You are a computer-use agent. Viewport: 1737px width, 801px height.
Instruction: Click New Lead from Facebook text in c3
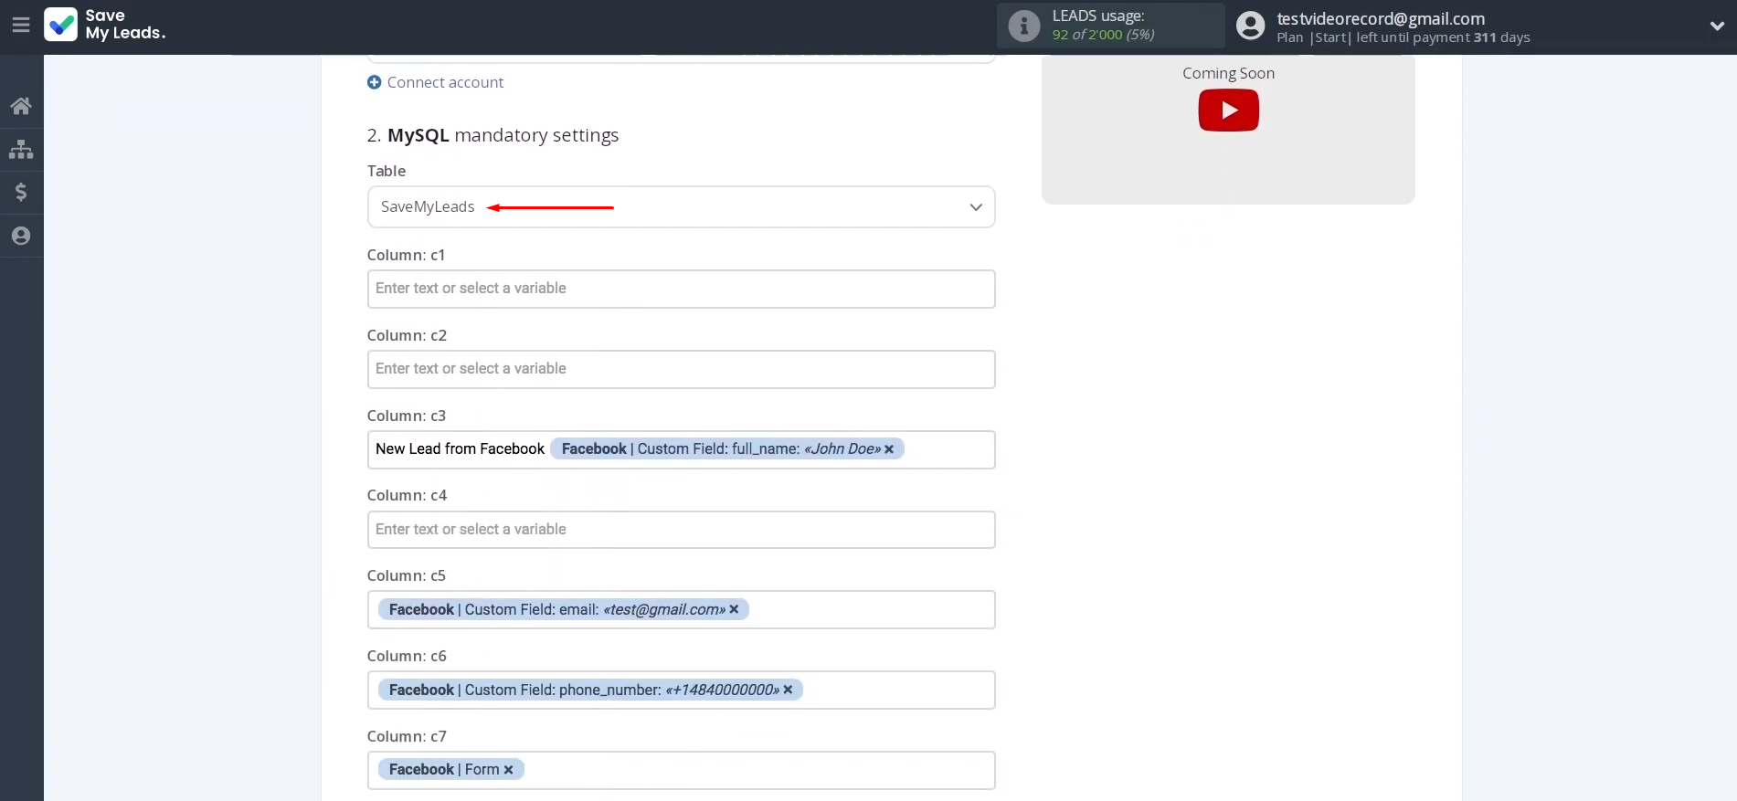click(x=460, y=448)
